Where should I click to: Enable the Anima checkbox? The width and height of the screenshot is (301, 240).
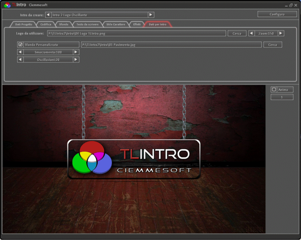pos(274,90)
